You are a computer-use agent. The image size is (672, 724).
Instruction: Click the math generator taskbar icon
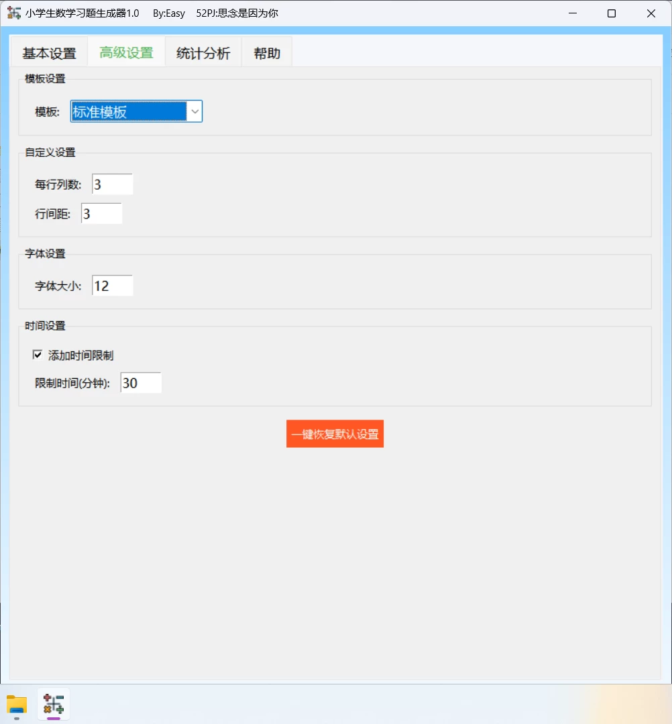(54, 705)
